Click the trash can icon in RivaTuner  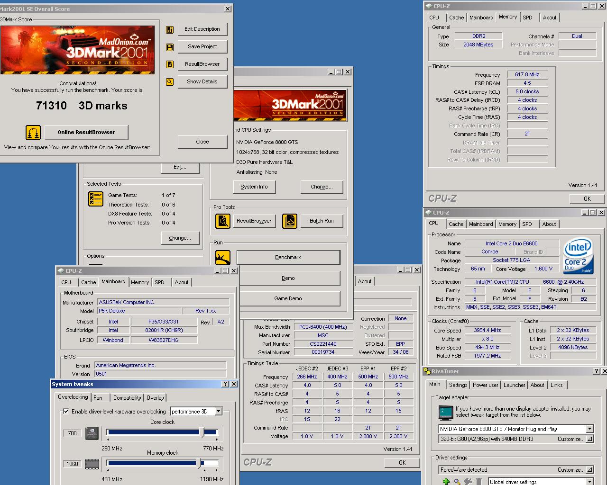tap(479, 482)
